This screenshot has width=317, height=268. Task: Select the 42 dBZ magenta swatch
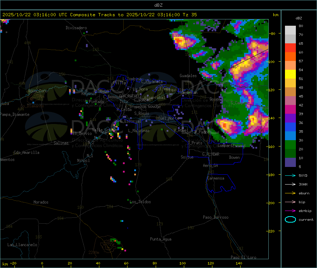point(290,109)
